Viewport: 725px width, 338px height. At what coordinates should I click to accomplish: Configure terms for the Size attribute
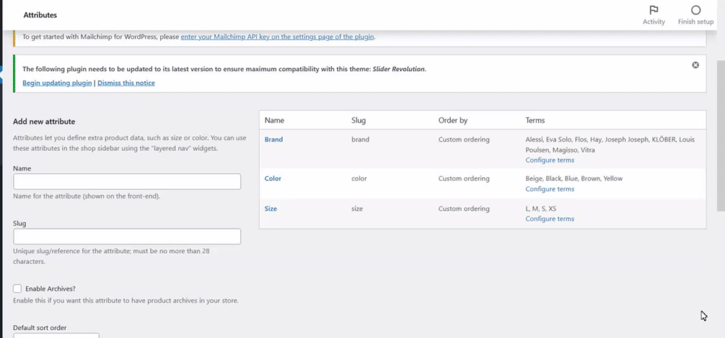[x=550, y=218]
